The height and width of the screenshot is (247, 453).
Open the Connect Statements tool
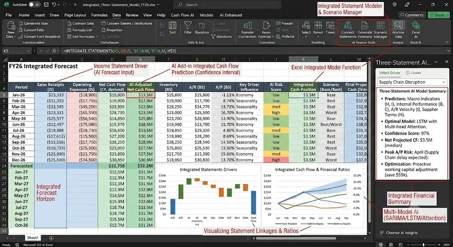(348, 30)
